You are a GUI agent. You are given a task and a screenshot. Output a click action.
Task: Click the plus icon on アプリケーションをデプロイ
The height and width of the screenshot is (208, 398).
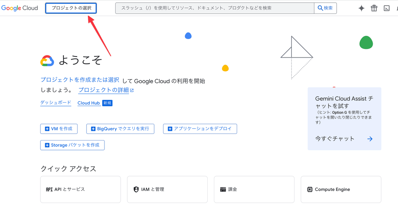[x=170, y=129]
